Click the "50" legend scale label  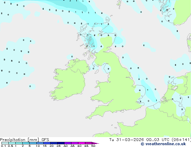click(x=93, y=146)
